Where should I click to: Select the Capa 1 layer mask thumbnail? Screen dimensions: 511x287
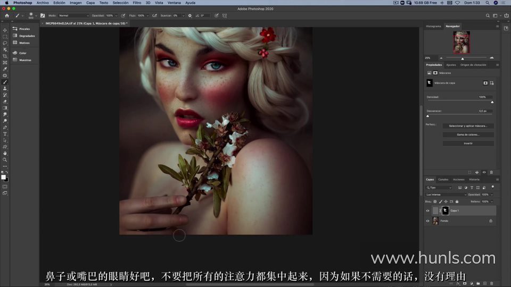coord(445,210)
